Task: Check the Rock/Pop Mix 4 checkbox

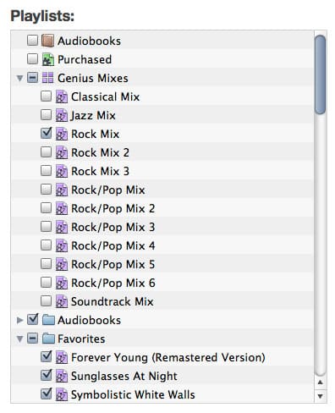Action: (46, 245)
